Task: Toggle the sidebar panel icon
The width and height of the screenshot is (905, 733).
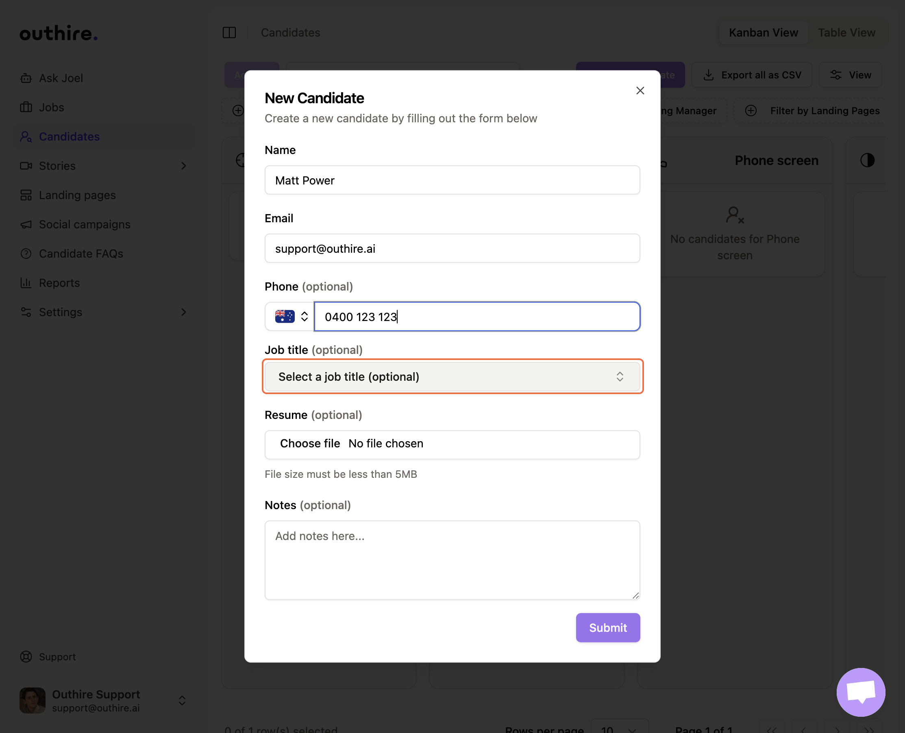Action: (x=229, y=33)
